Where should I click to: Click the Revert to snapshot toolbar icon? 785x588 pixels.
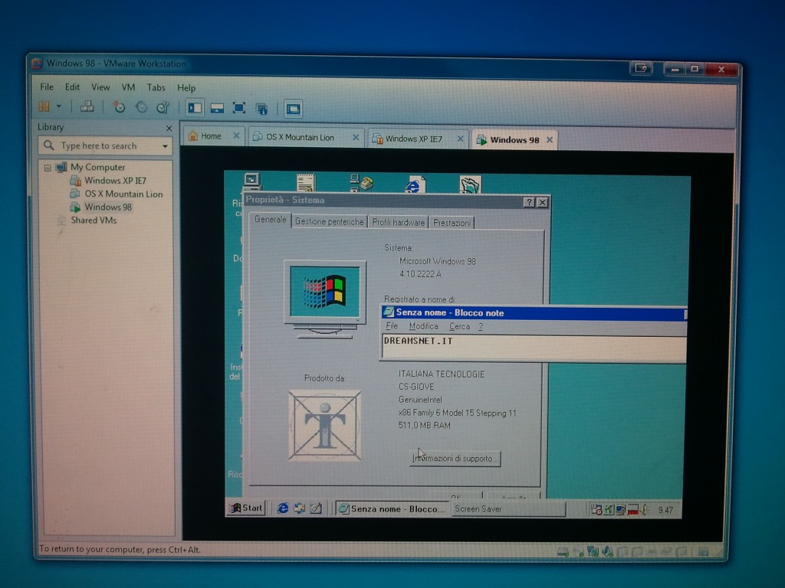pyautogui.click(x=141, y=107)
